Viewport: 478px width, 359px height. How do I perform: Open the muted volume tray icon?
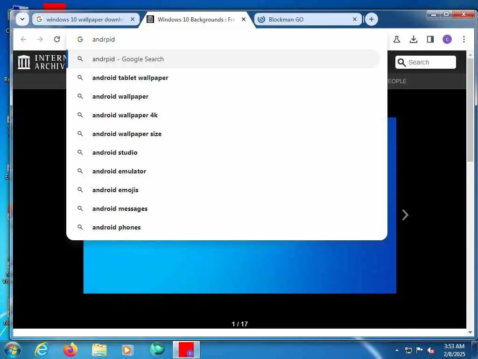coord(431,351)
